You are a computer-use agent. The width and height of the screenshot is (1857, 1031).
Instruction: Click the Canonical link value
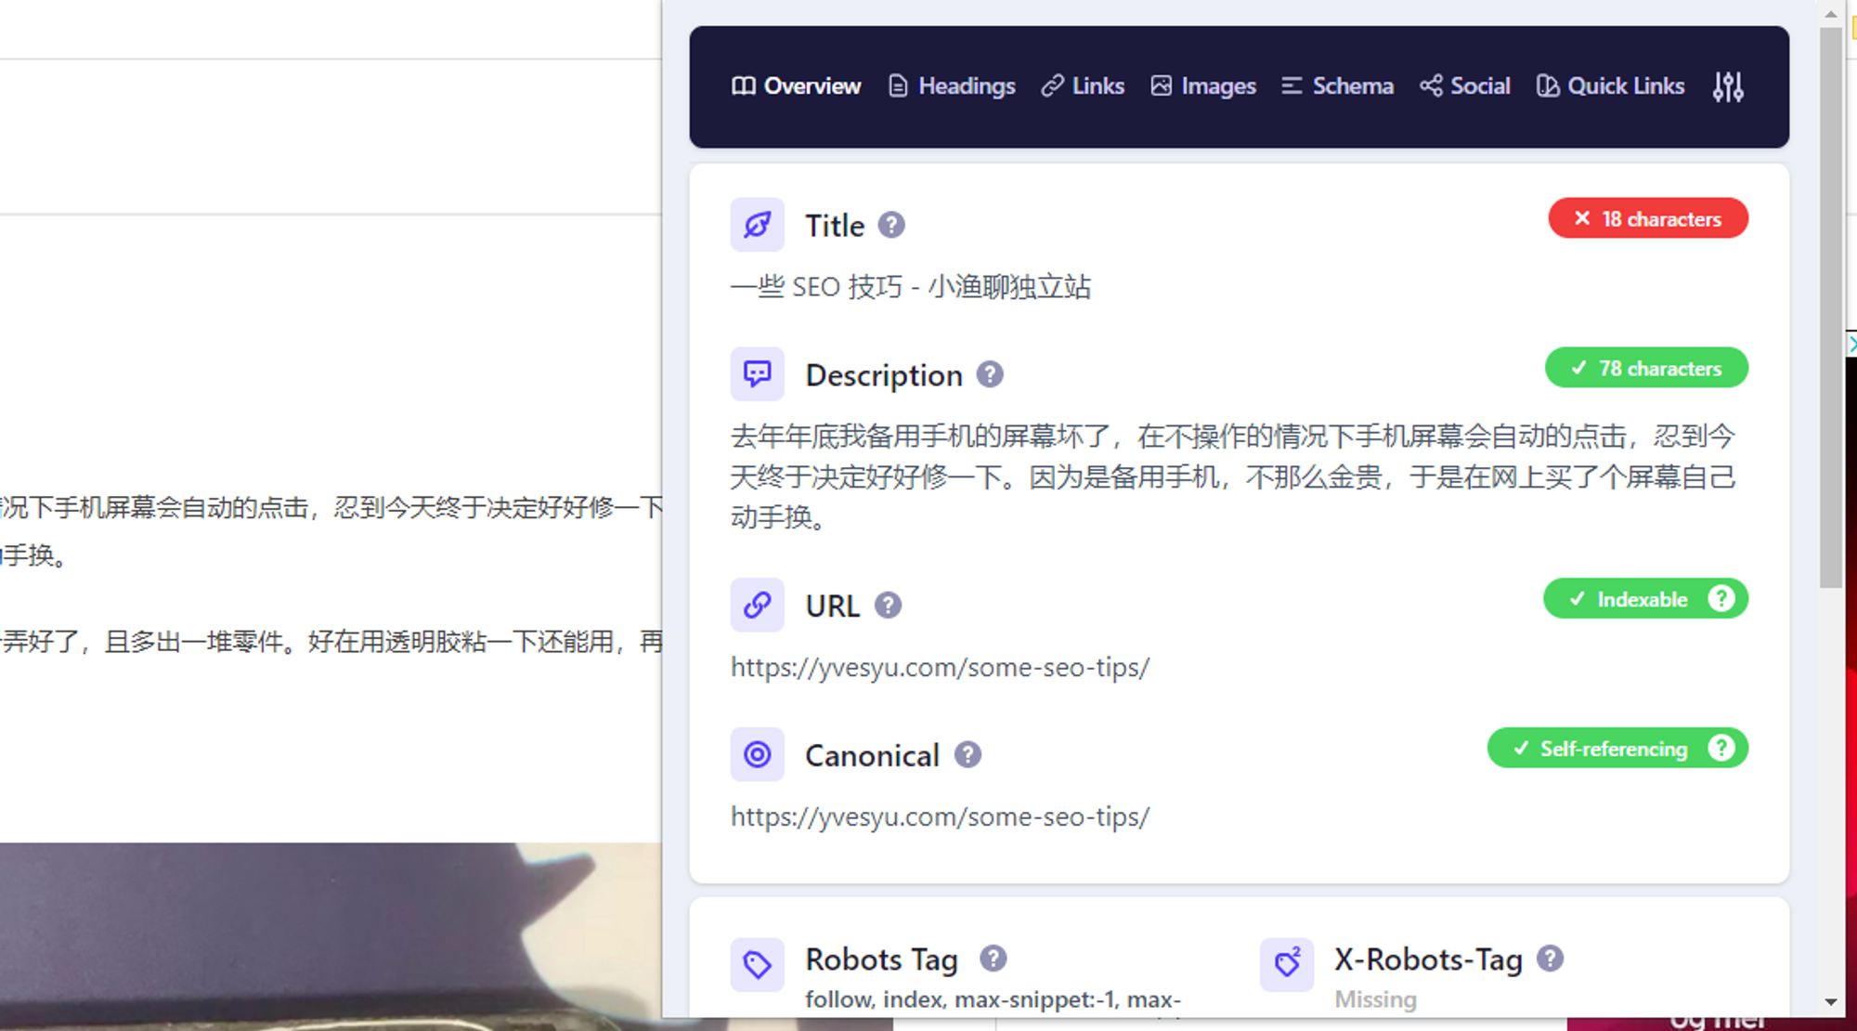pos(940,816)
